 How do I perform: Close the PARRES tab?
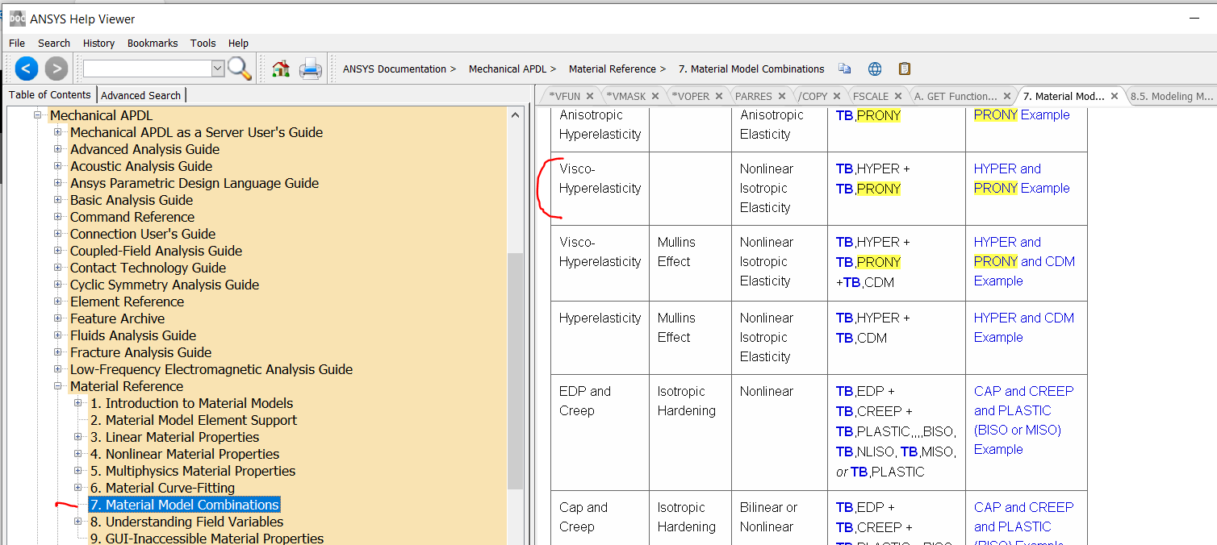point(782,96)
